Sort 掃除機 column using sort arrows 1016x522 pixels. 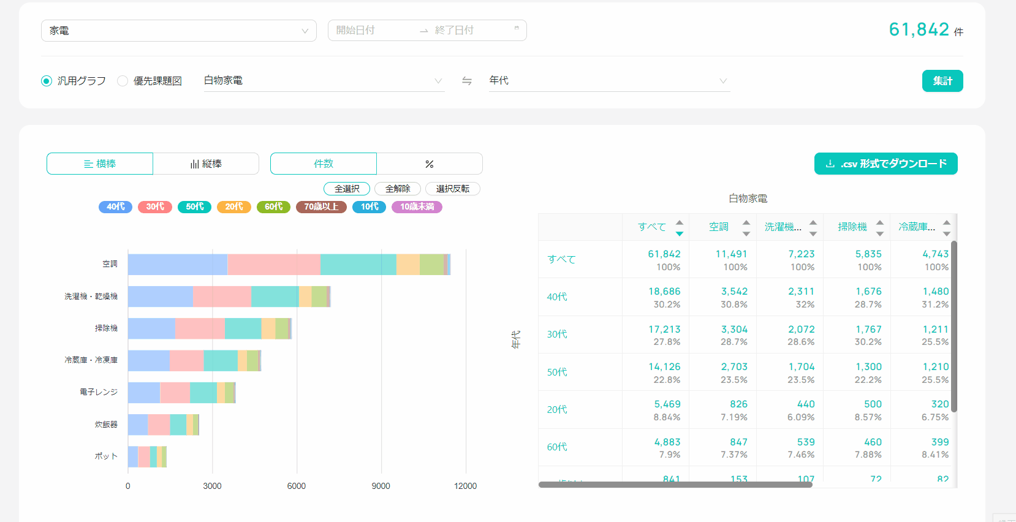(x=879, y=227)
